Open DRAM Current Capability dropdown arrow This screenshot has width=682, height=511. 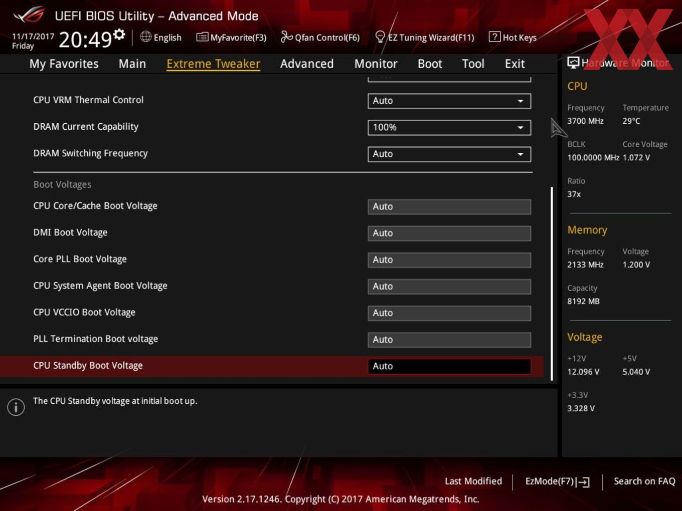[521, 127]
